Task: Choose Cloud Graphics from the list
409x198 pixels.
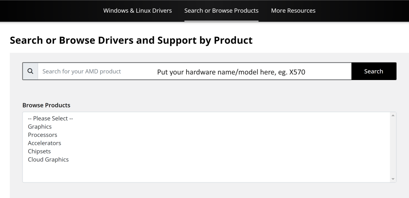Action: 48,160
